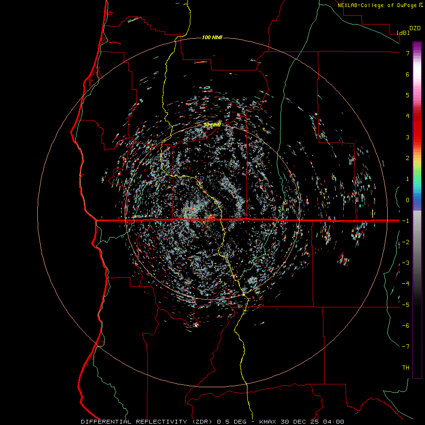
Task: Click the -3 tick on the color scale
Action: (x=406, y=263)
